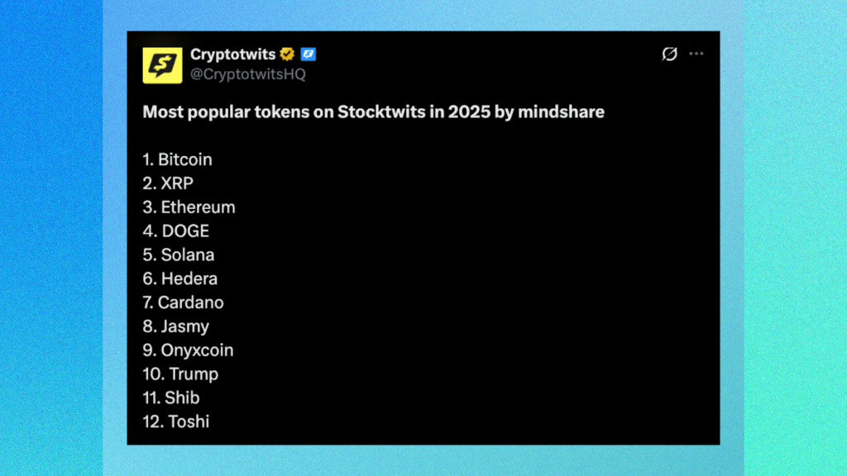This screenshot has height=476, width=847.
Task: Click the "11. Shib" list entry
Action: click(171, 397)
